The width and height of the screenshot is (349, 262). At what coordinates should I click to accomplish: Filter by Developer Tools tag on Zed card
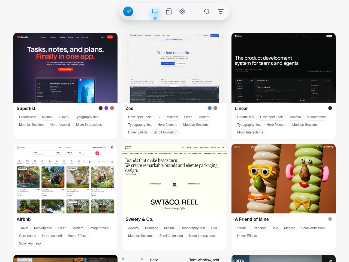(x=140, y=117)
